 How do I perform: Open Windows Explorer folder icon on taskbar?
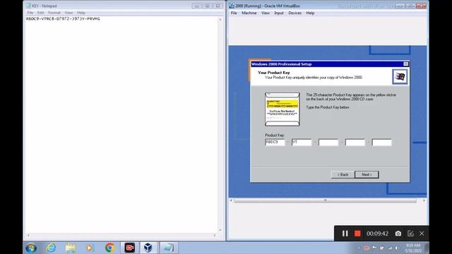click(x=71, y=248)
